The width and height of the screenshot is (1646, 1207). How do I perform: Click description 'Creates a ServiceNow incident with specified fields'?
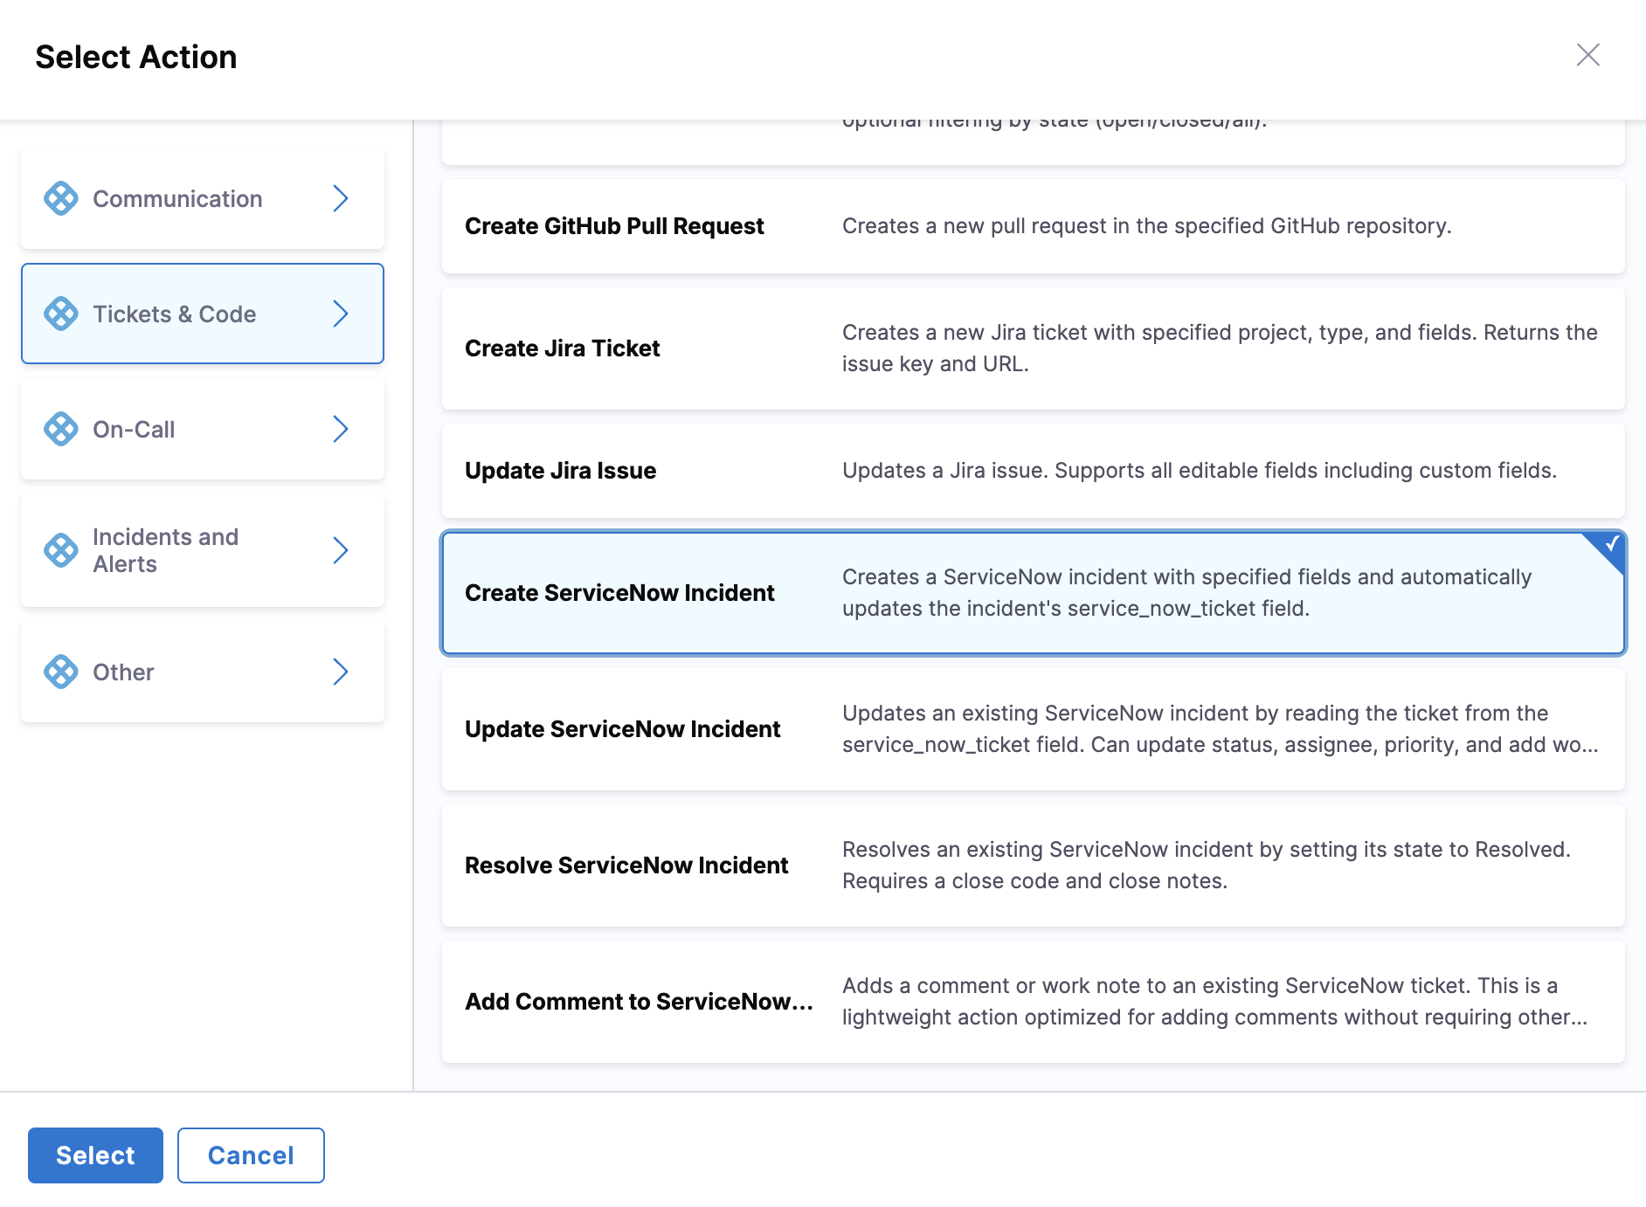click(1186, 593)
